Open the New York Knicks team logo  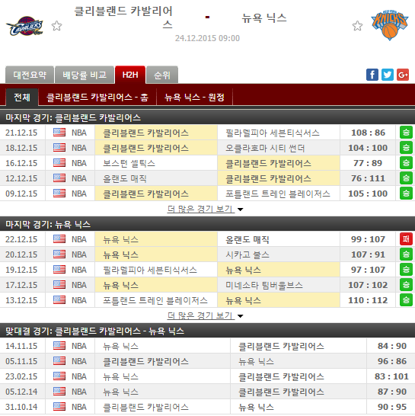point(389,25)
